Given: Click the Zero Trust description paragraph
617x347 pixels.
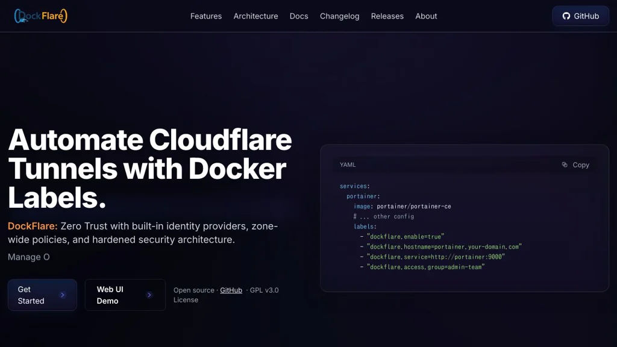Looking at the screenshot, I should point(143,233).
